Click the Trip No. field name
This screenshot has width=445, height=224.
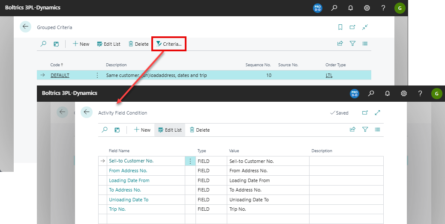[x=117, y=209]
